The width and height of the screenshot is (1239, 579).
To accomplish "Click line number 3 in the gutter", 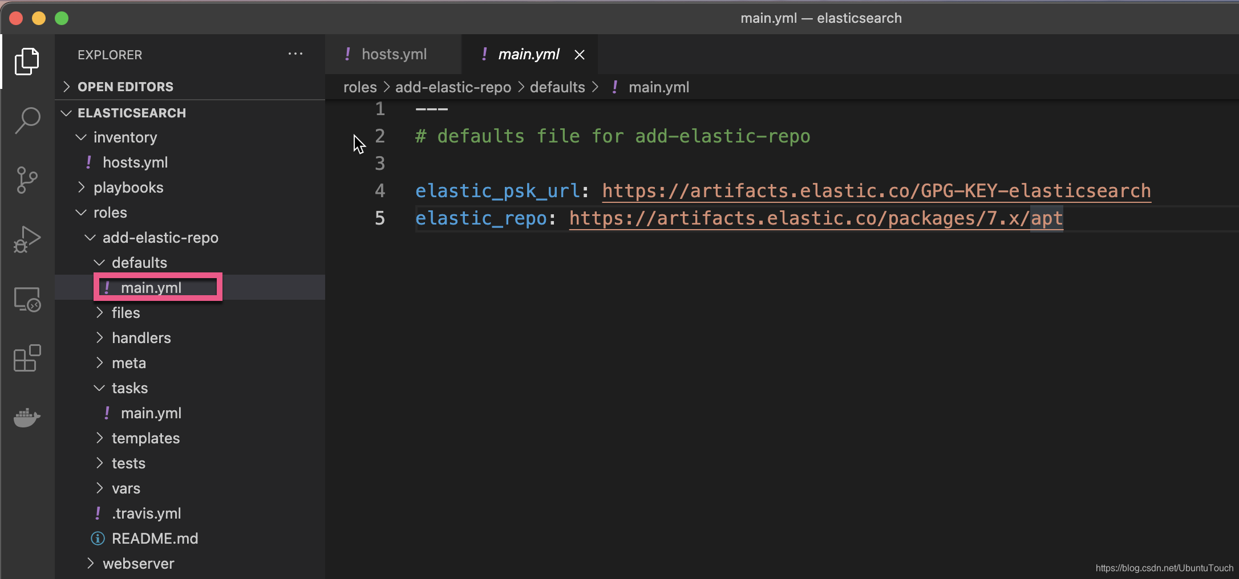I will pos(380,164).
